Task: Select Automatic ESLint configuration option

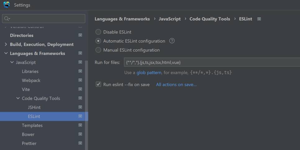Action: (98, 41)
